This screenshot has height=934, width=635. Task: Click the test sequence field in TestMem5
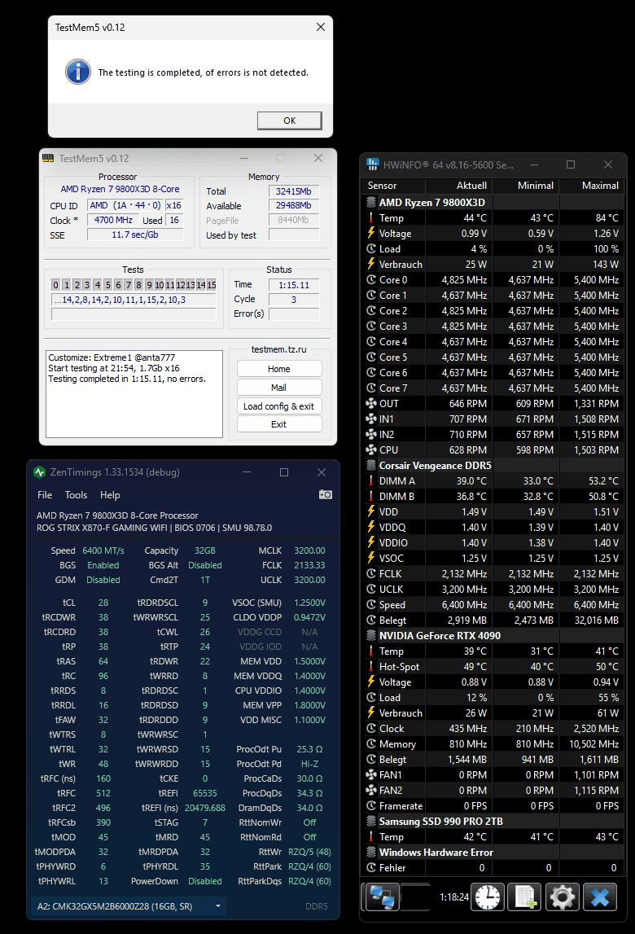click(134, 300)
